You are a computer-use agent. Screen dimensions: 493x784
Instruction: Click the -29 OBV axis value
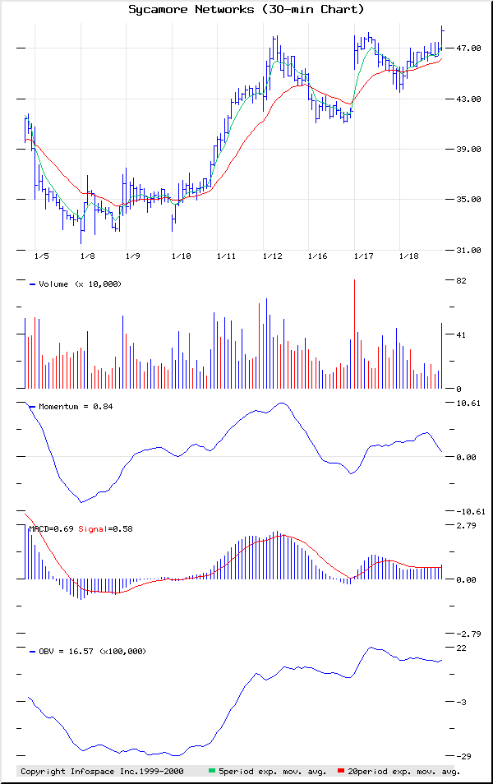pos(463,757)
